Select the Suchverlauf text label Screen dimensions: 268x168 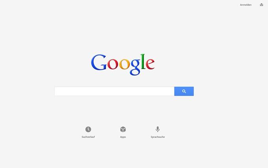pos(88,137)
